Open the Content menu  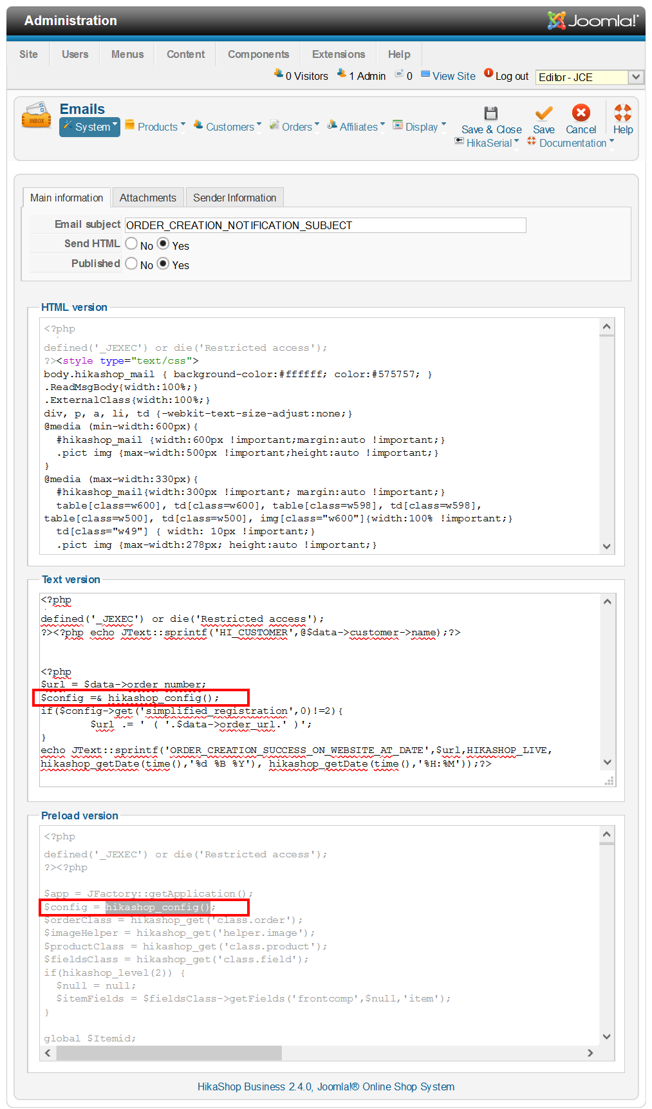(x=186, y=54)
